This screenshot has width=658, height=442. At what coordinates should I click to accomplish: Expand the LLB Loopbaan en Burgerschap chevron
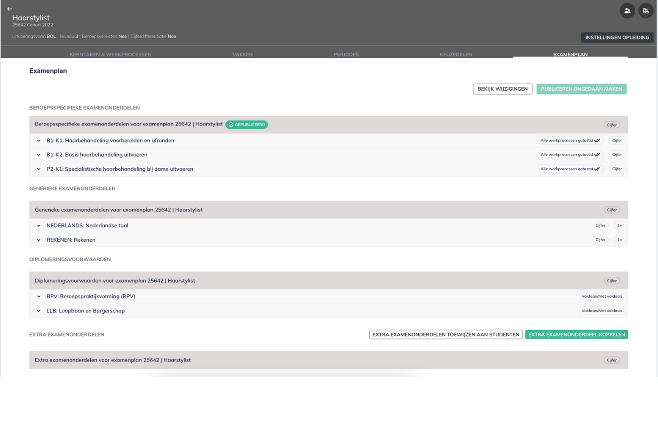pyautogui.click(x=39, y=311)
